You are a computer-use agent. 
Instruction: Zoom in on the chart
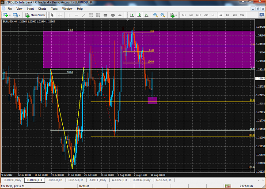pyautogui.click(x=156, y=15)
